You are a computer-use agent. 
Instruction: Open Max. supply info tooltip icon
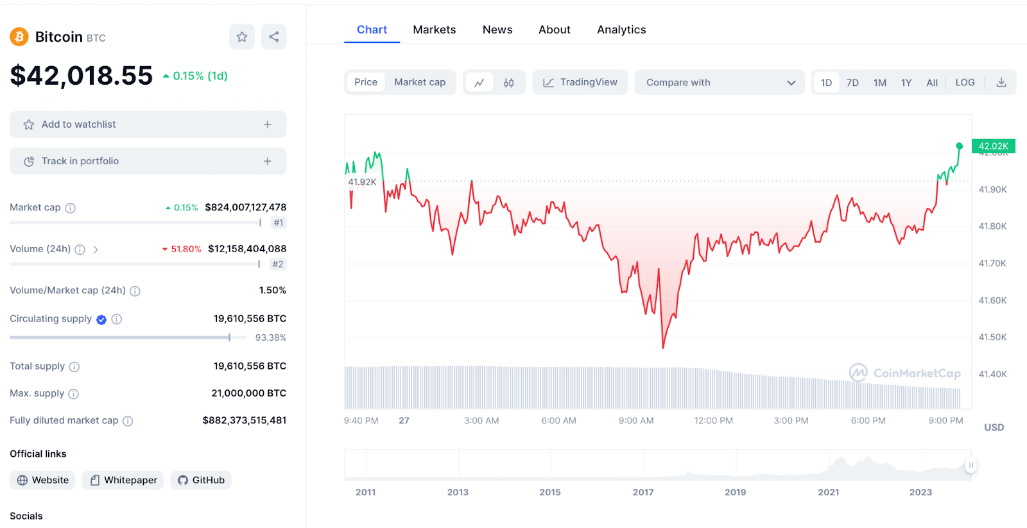(x=73, y=394)
